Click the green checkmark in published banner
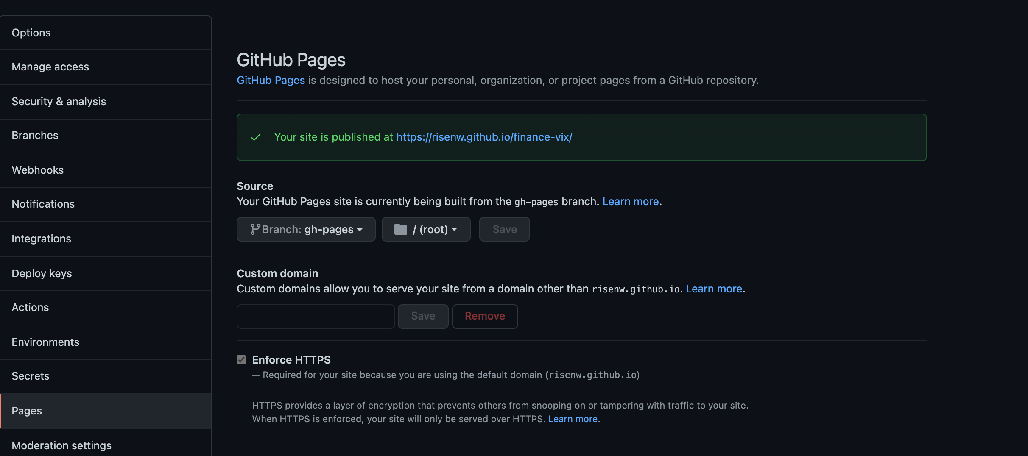The height and width of the screenshot is (456, 1028). pos(256,137)
